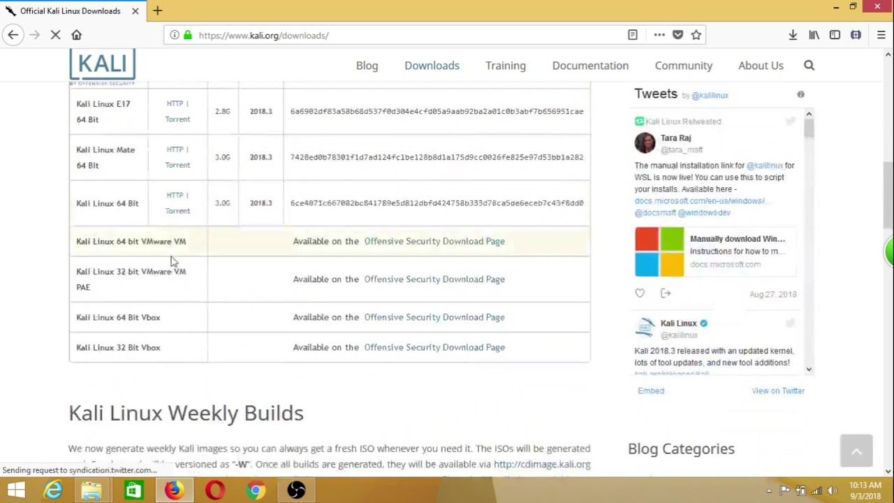Click Tara Raj's profile picture

645,143
